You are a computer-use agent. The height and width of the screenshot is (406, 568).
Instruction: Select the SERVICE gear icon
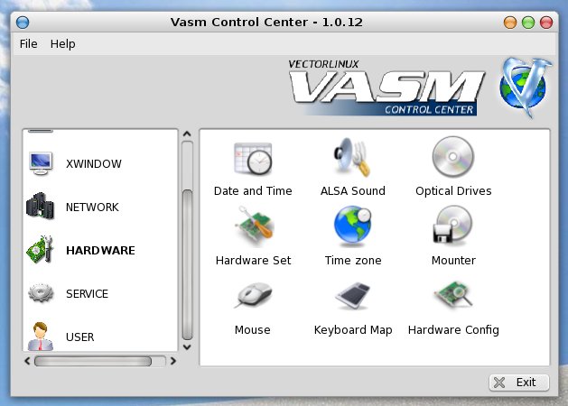pyautogui.click(x=41, y=293)
